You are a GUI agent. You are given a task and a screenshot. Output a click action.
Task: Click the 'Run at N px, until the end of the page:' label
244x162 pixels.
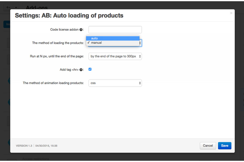pos(57,56)
